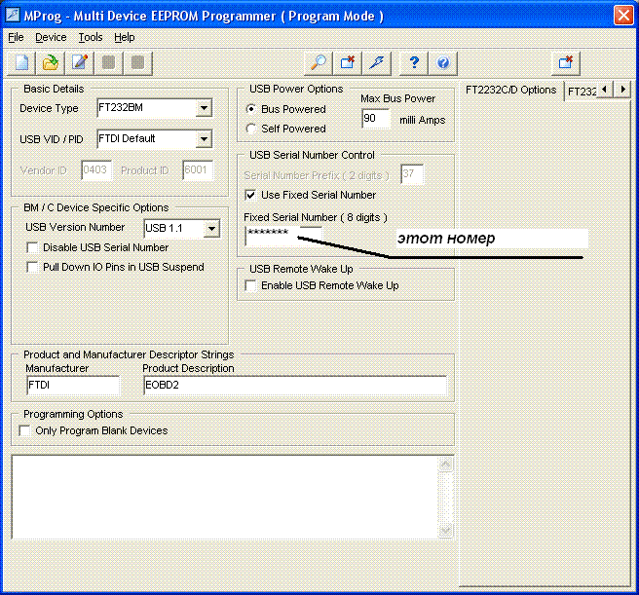Click the second greyed-out save toolbar icon

137,63
